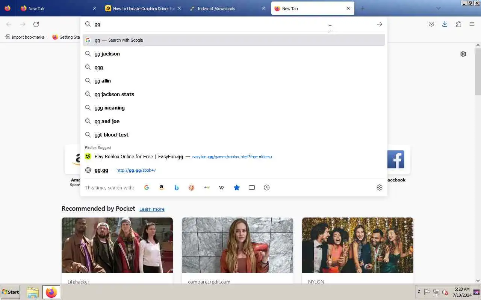Click Learn more next to Pocket
Viewport: 481px width, 300px height.
(x=152, y=209)
